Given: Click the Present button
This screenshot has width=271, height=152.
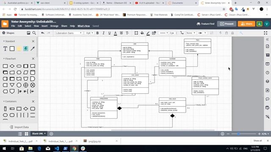Looking at the screenshot, I should 227,24.
